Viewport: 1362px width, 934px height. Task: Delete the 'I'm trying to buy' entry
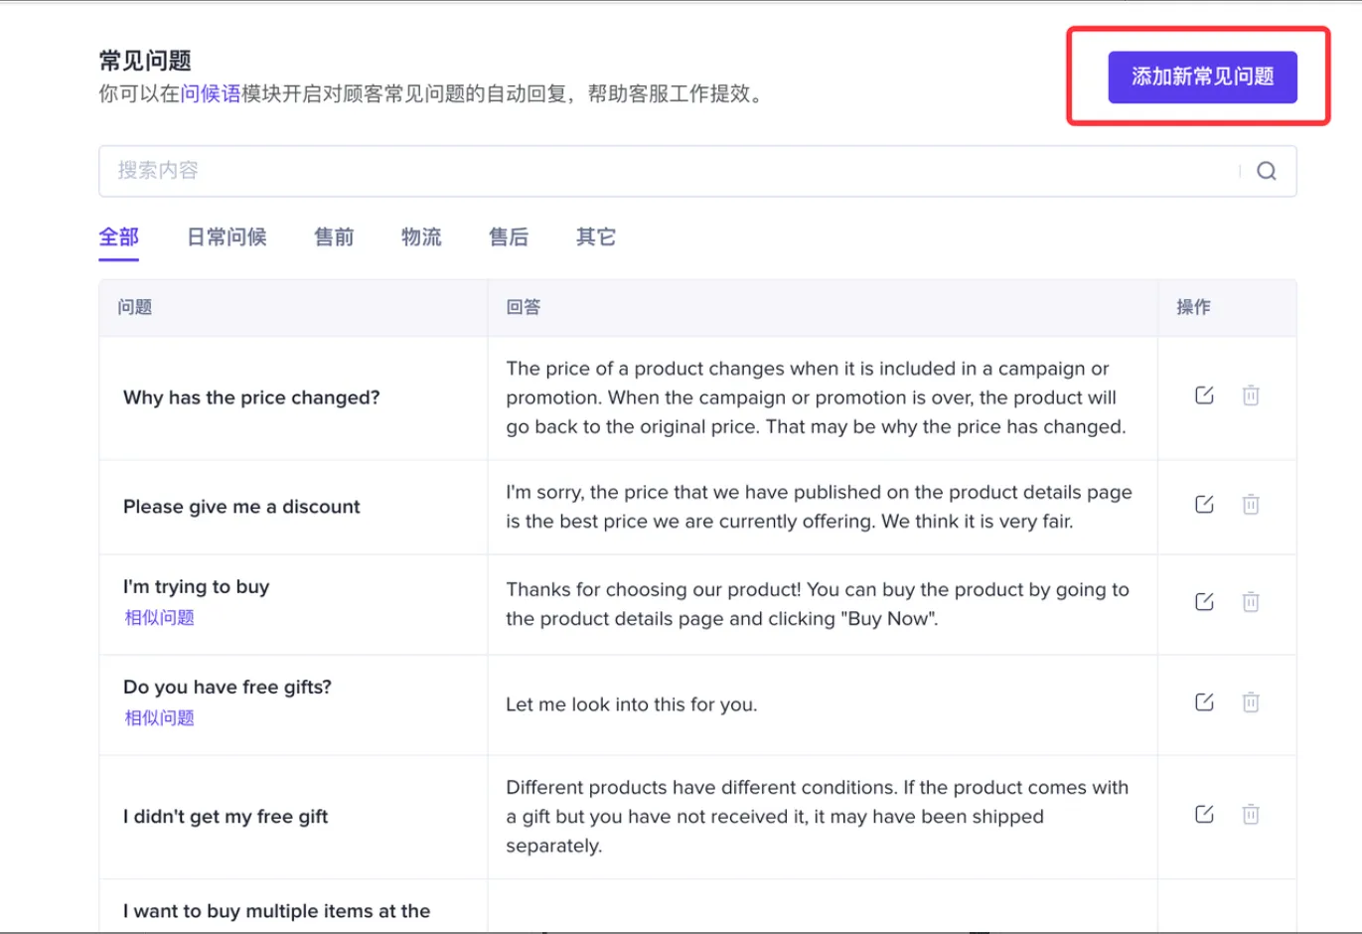[1251, 601]
